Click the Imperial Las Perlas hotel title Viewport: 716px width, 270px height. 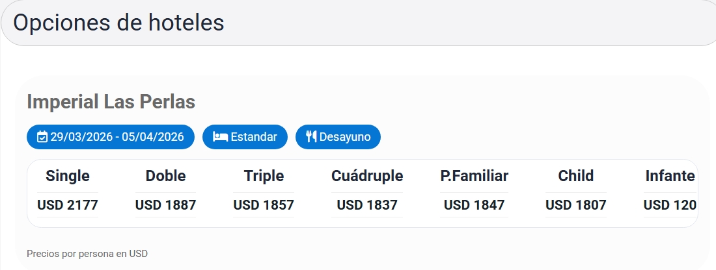coord(111,102)
